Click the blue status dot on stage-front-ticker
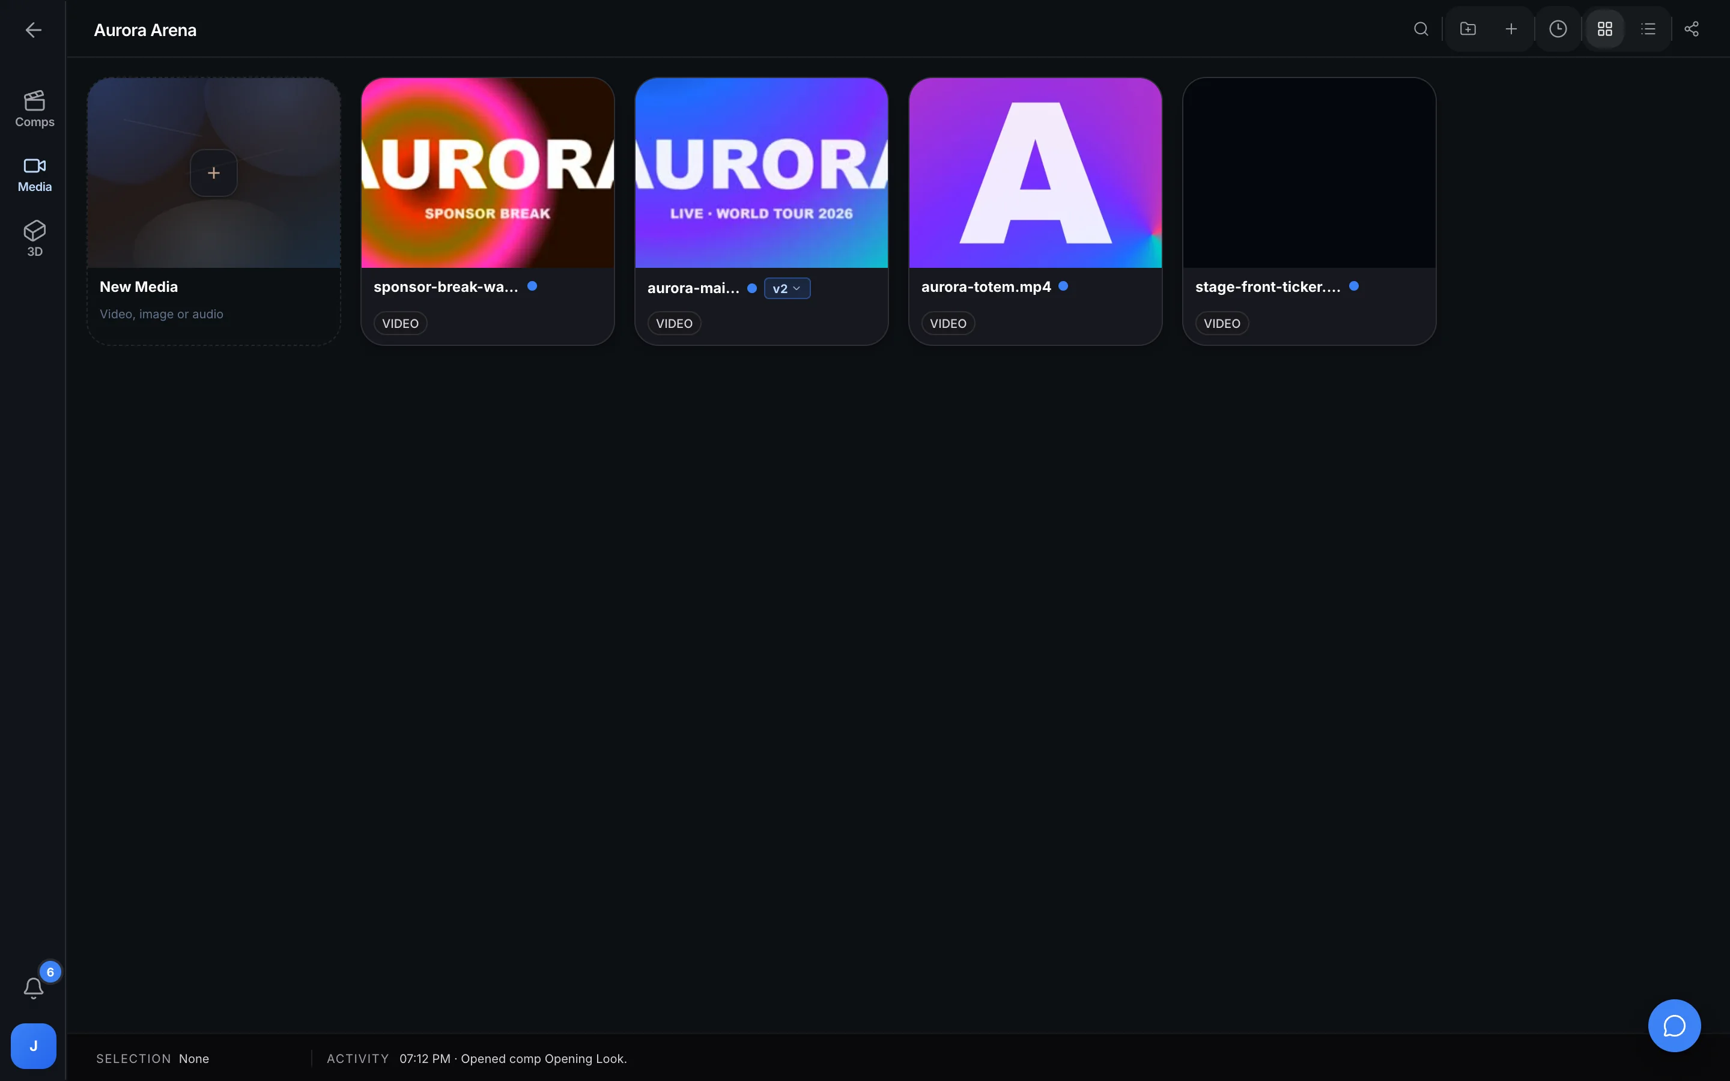Screen dimensions: 1730x1081 tap(1354, 286)
